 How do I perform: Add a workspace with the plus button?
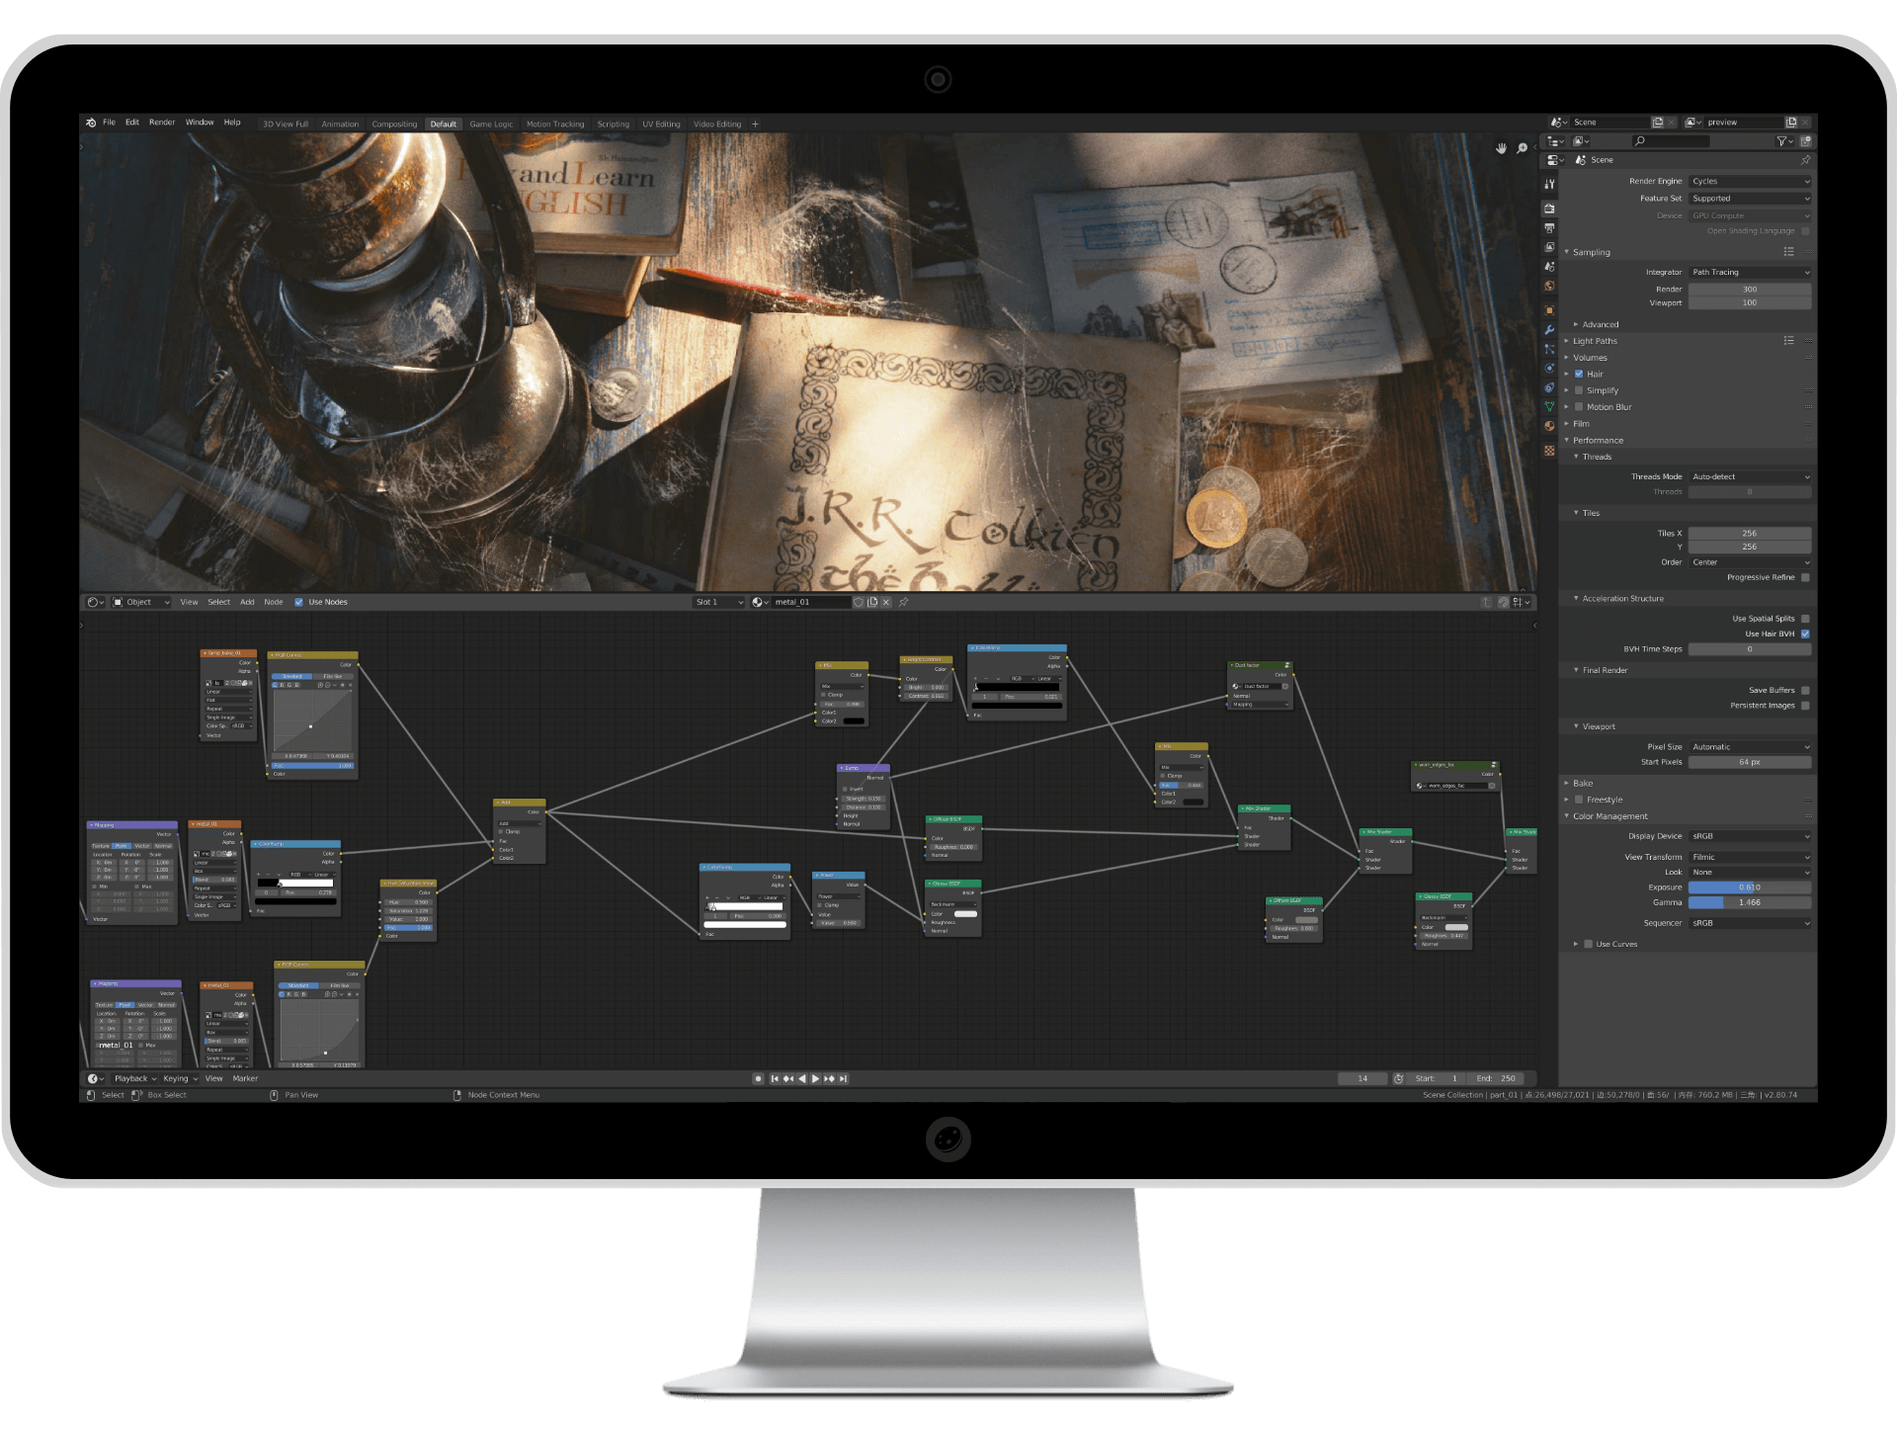point(755,125)
